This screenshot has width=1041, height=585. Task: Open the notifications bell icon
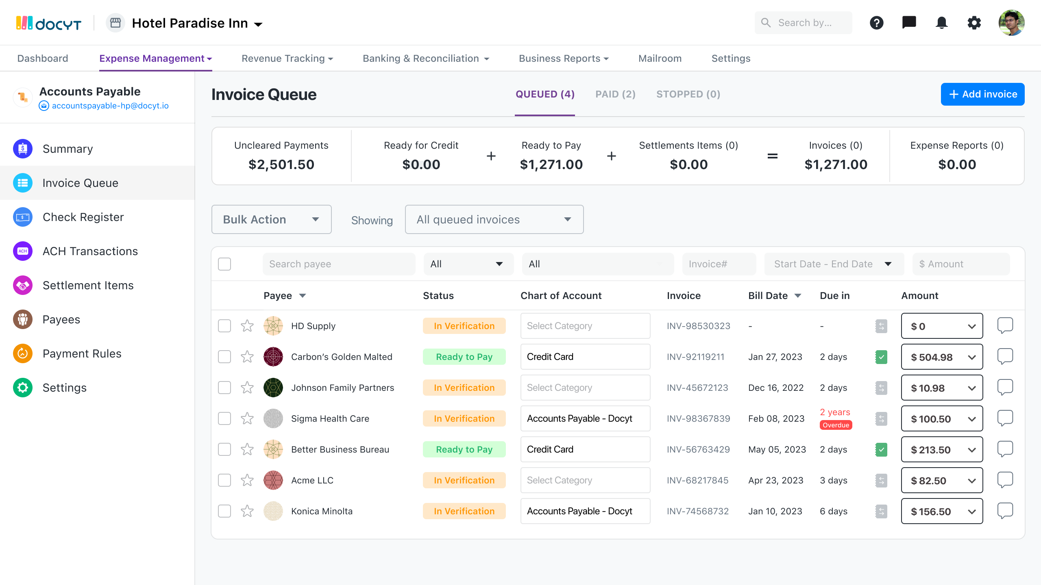[941, 23]
